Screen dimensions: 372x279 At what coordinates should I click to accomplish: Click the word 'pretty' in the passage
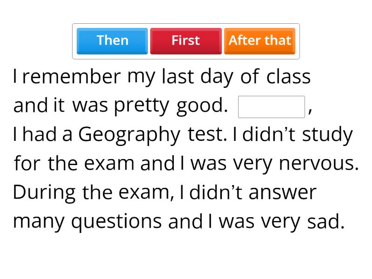141,106
